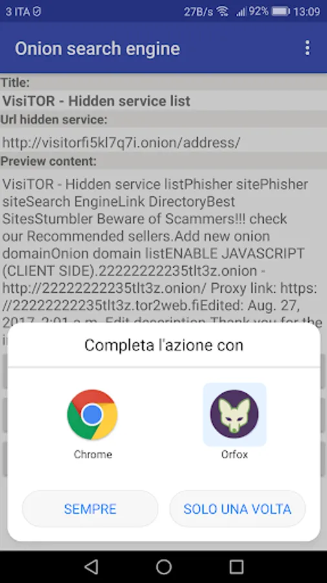Tap the Completa l'azione con header
Viewport: 327px width, 583px height.
coord(164,345)
